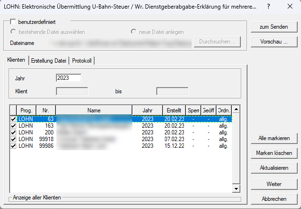The height and width of the screenshot is (209, 301).
Task: Proceed with the Weiter button
Action: point(274,184)
